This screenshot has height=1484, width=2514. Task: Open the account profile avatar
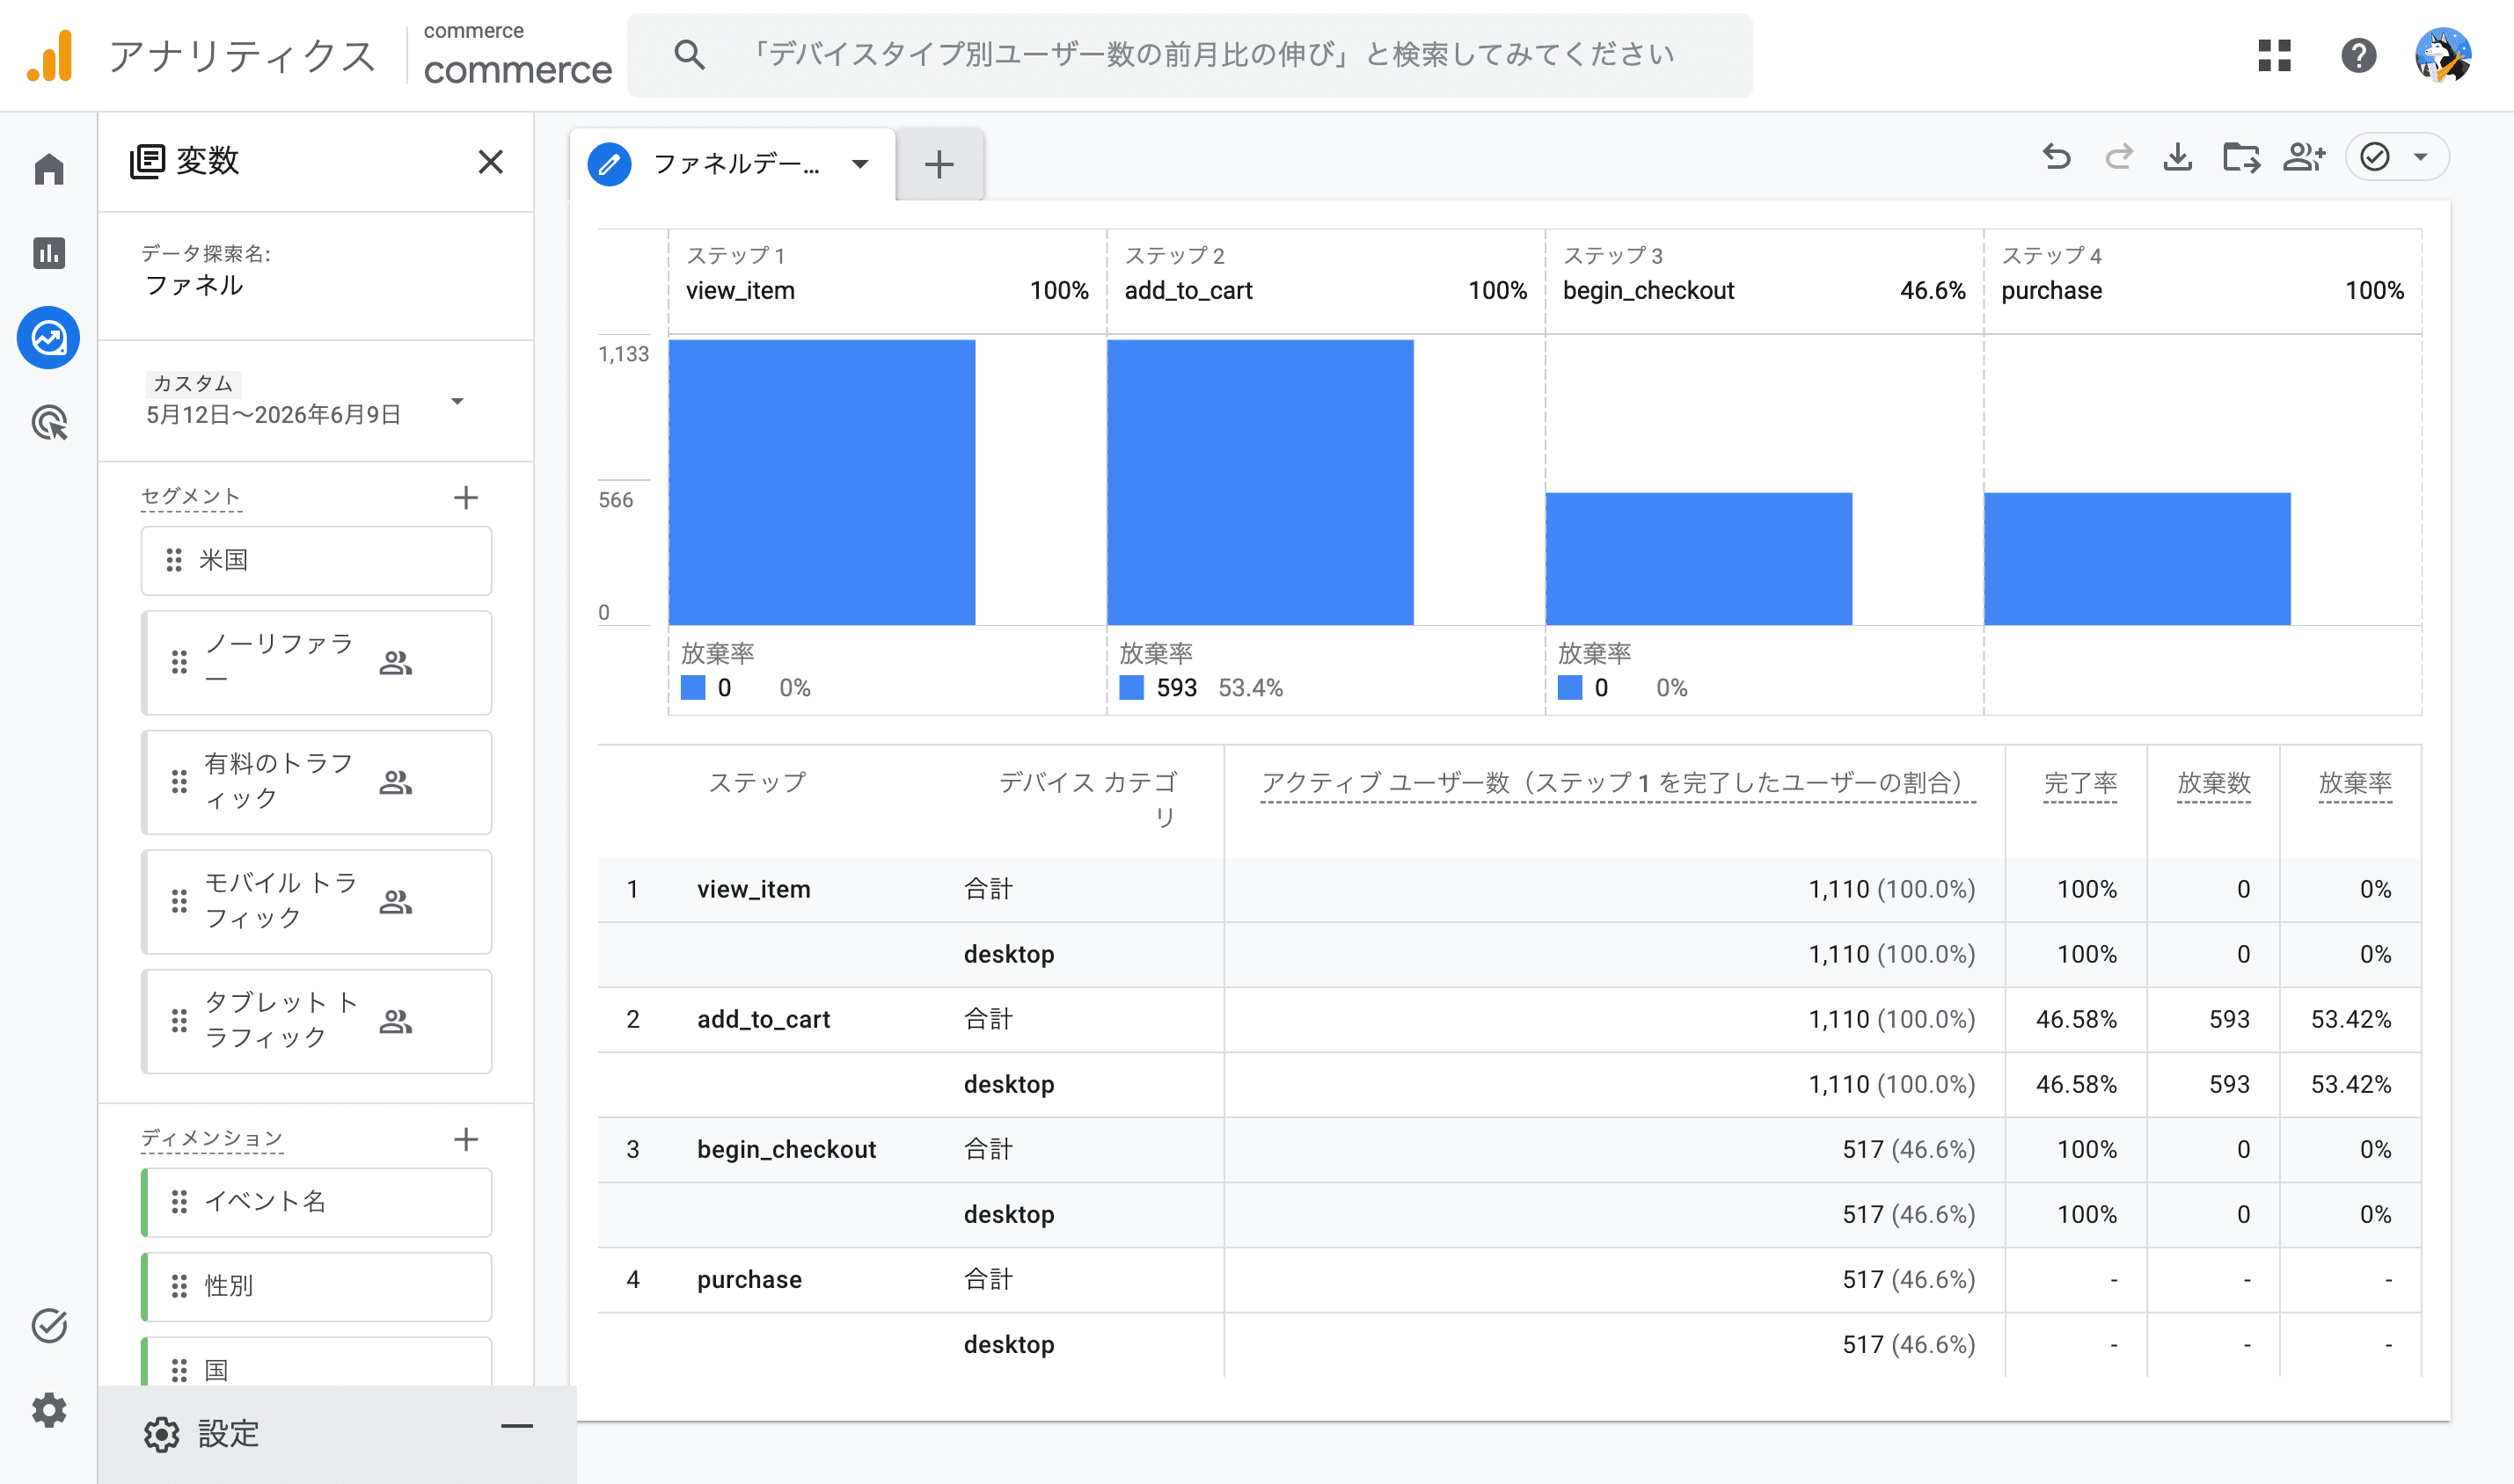[2442, 55]
